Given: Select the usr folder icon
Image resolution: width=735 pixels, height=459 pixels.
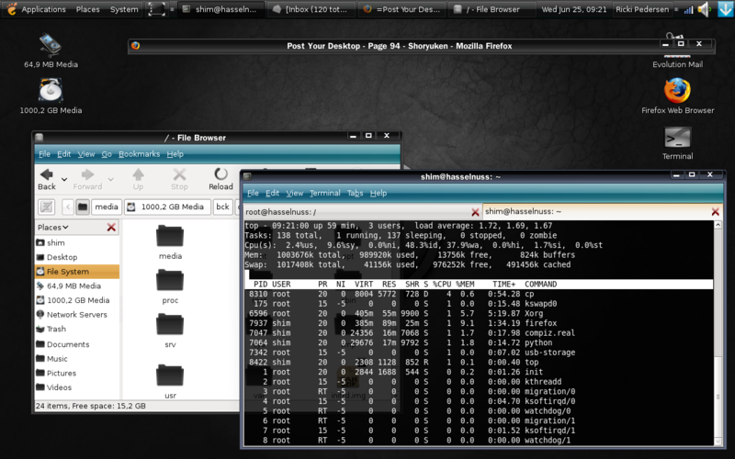Looking at the screenshot, I should point(170,375).
